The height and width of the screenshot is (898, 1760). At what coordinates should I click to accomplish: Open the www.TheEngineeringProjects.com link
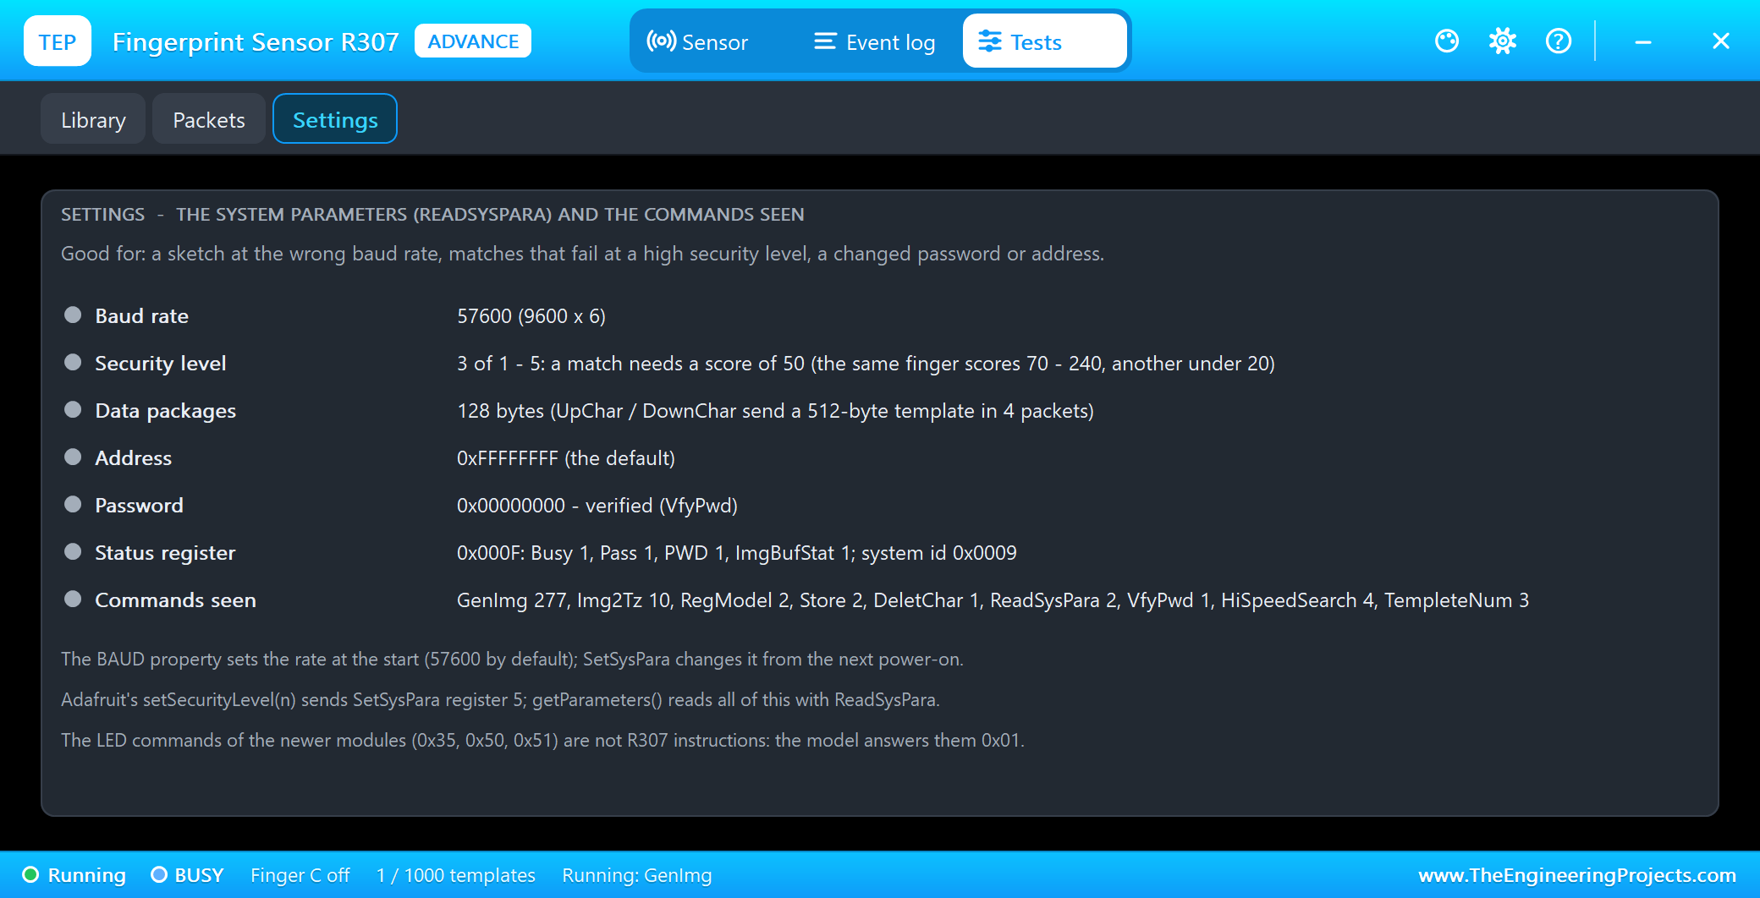coord(1577,875)
